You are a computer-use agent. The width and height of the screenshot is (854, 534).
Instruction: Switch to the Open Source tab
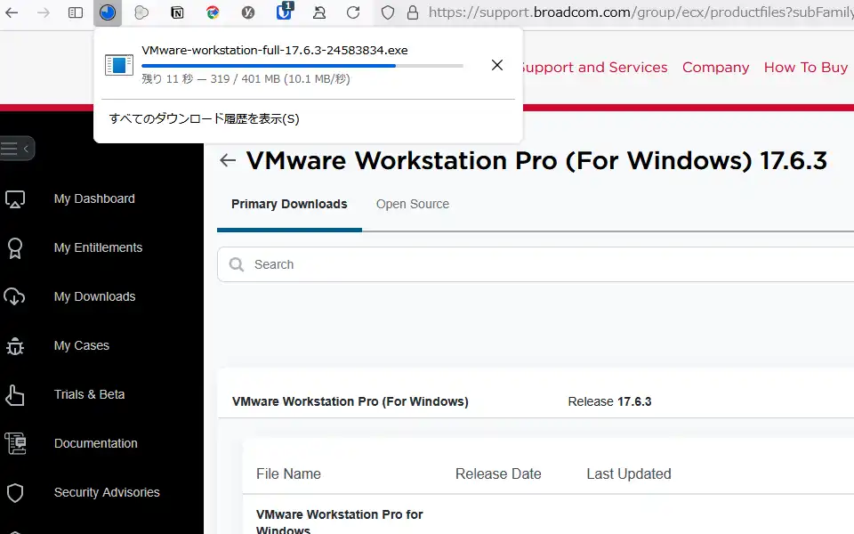413,204
